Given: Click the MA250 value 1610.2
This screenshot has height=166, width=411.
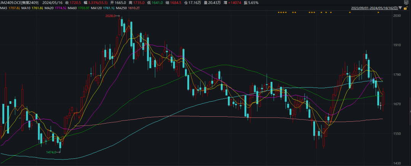Looking at the screenshot, I should point(134,8).
